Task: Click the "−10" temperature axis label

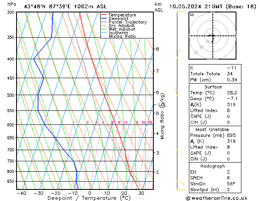Action: point(72,193)
